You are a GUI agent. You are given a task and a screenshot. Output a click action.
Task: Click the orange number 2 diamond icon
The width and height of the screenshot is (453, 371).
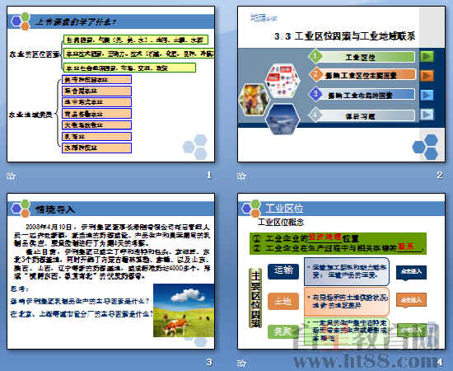pyautogui.click(x=316, y=74)
